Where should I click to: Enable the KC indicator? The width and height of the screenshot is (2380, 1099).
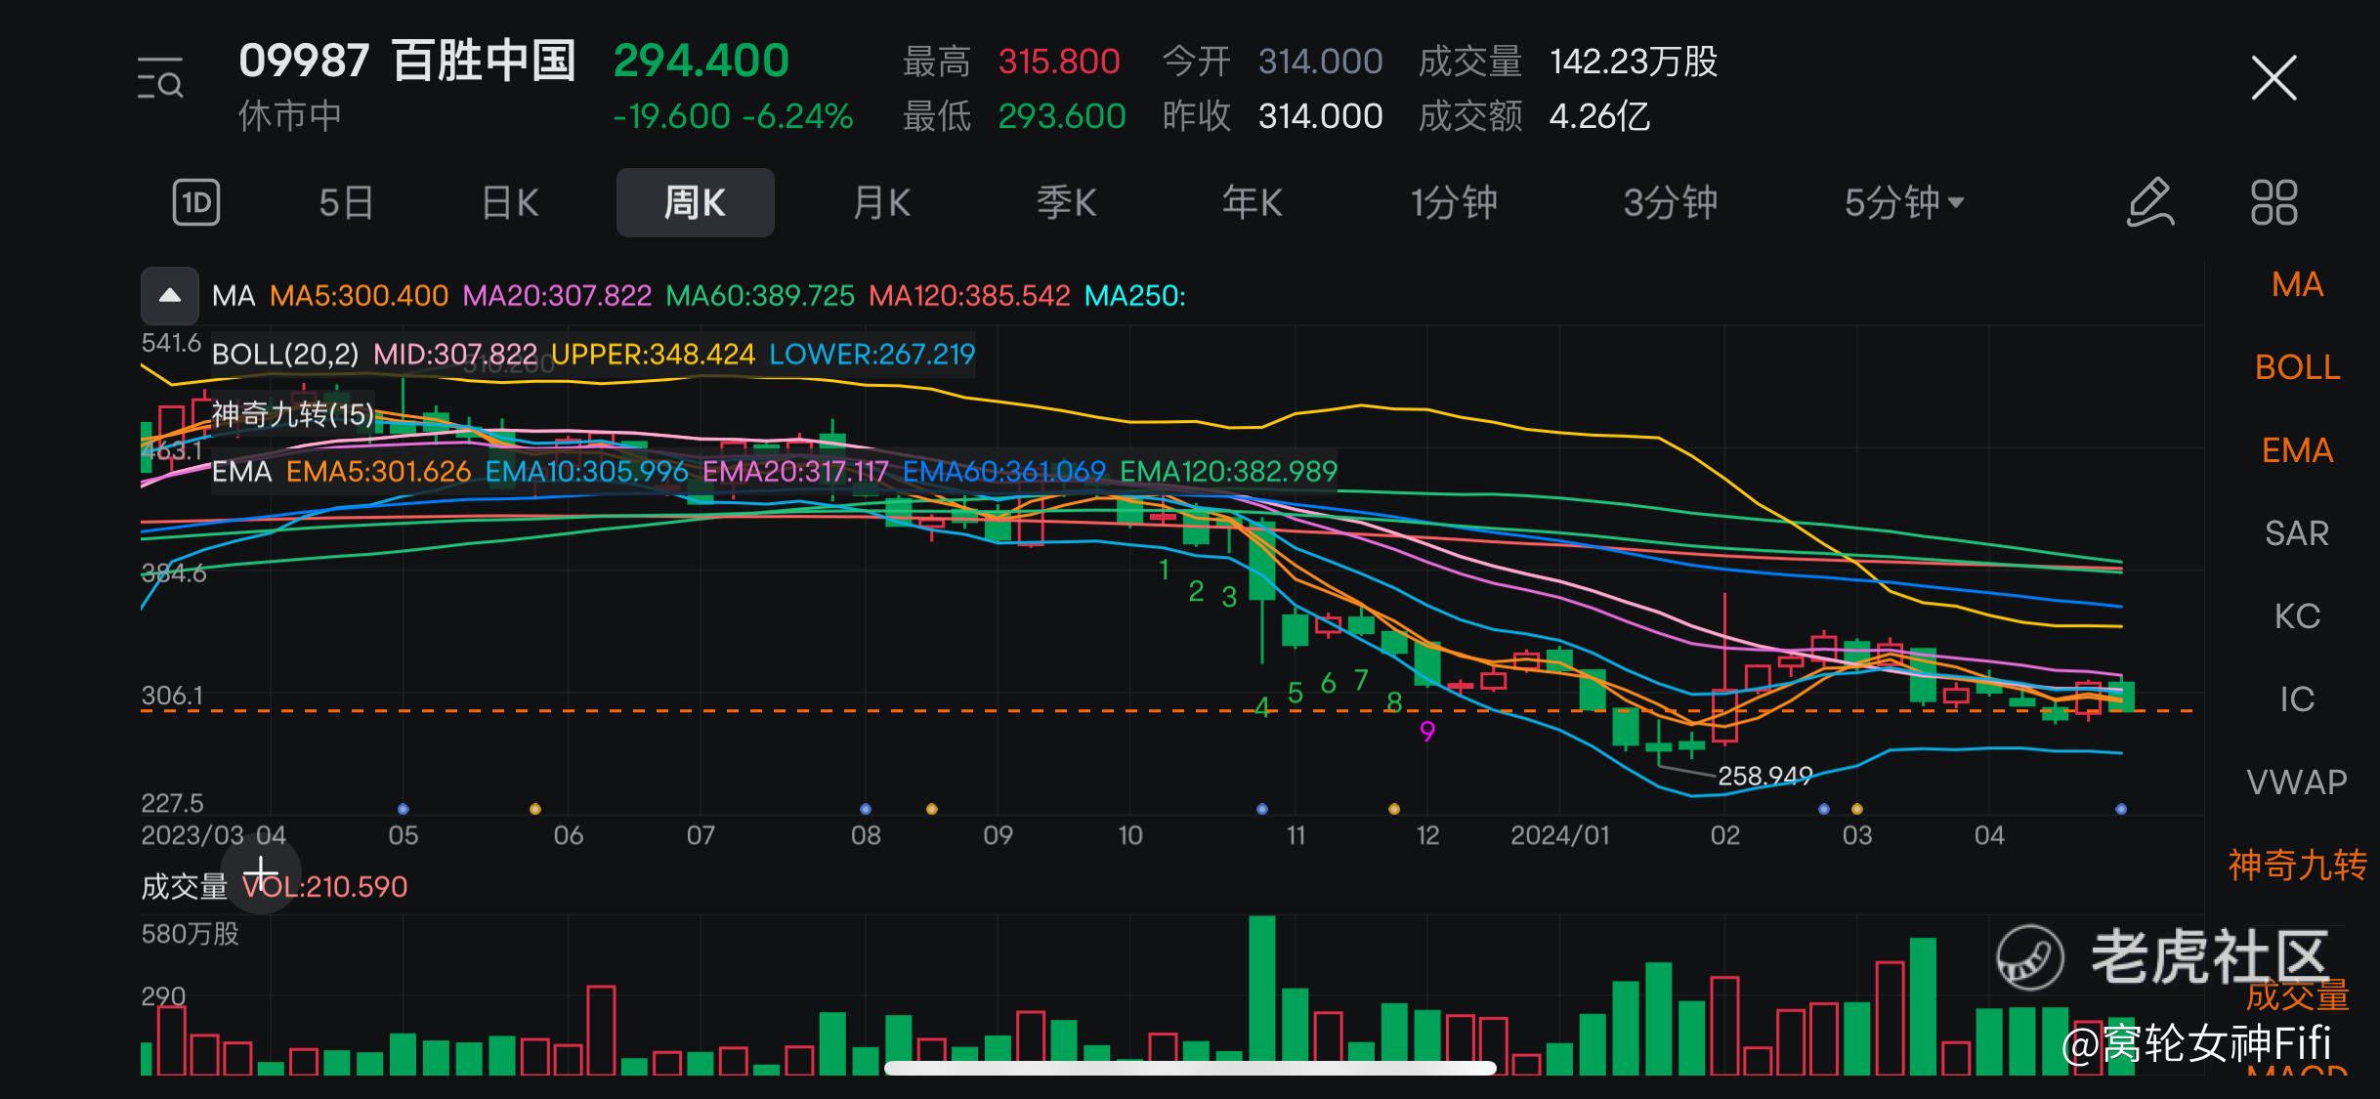(2297, 616)
